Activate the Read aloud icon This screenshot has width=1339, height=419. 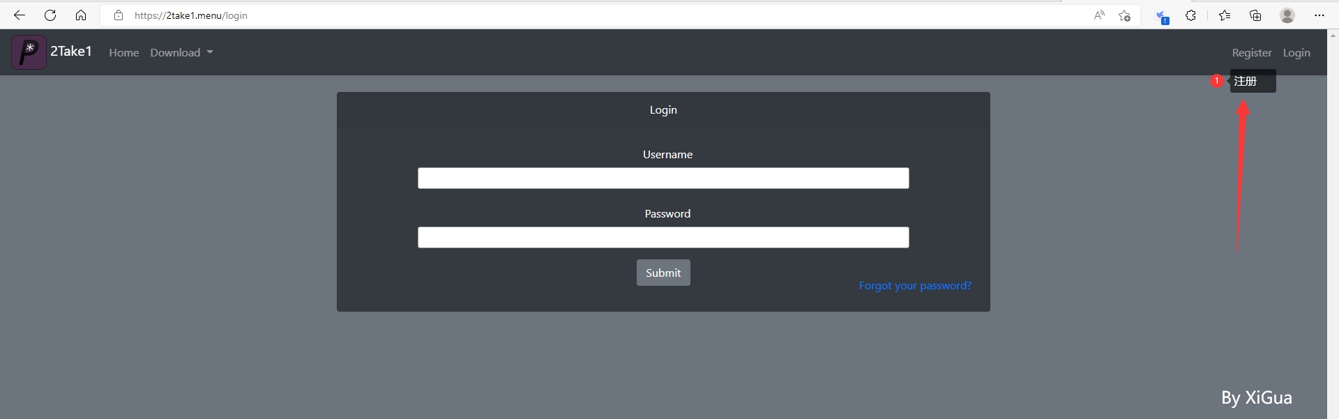point(1099,15)
